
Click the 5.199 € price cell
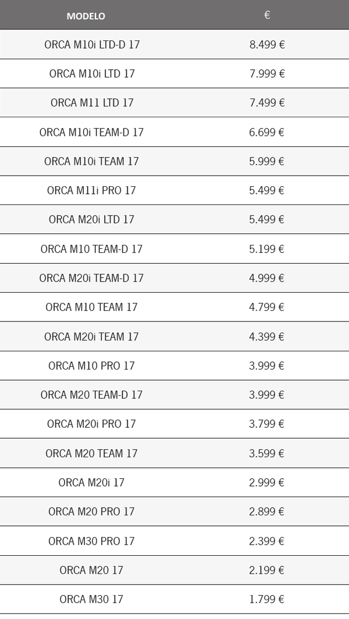[x=267, y=249]
